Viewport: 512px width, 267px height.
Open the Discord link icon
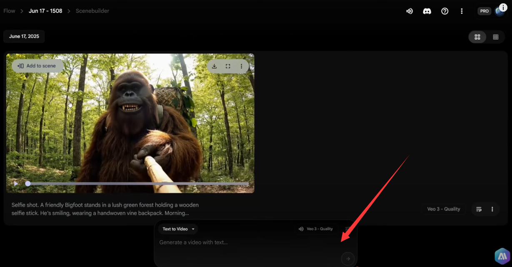click(427, 11)
